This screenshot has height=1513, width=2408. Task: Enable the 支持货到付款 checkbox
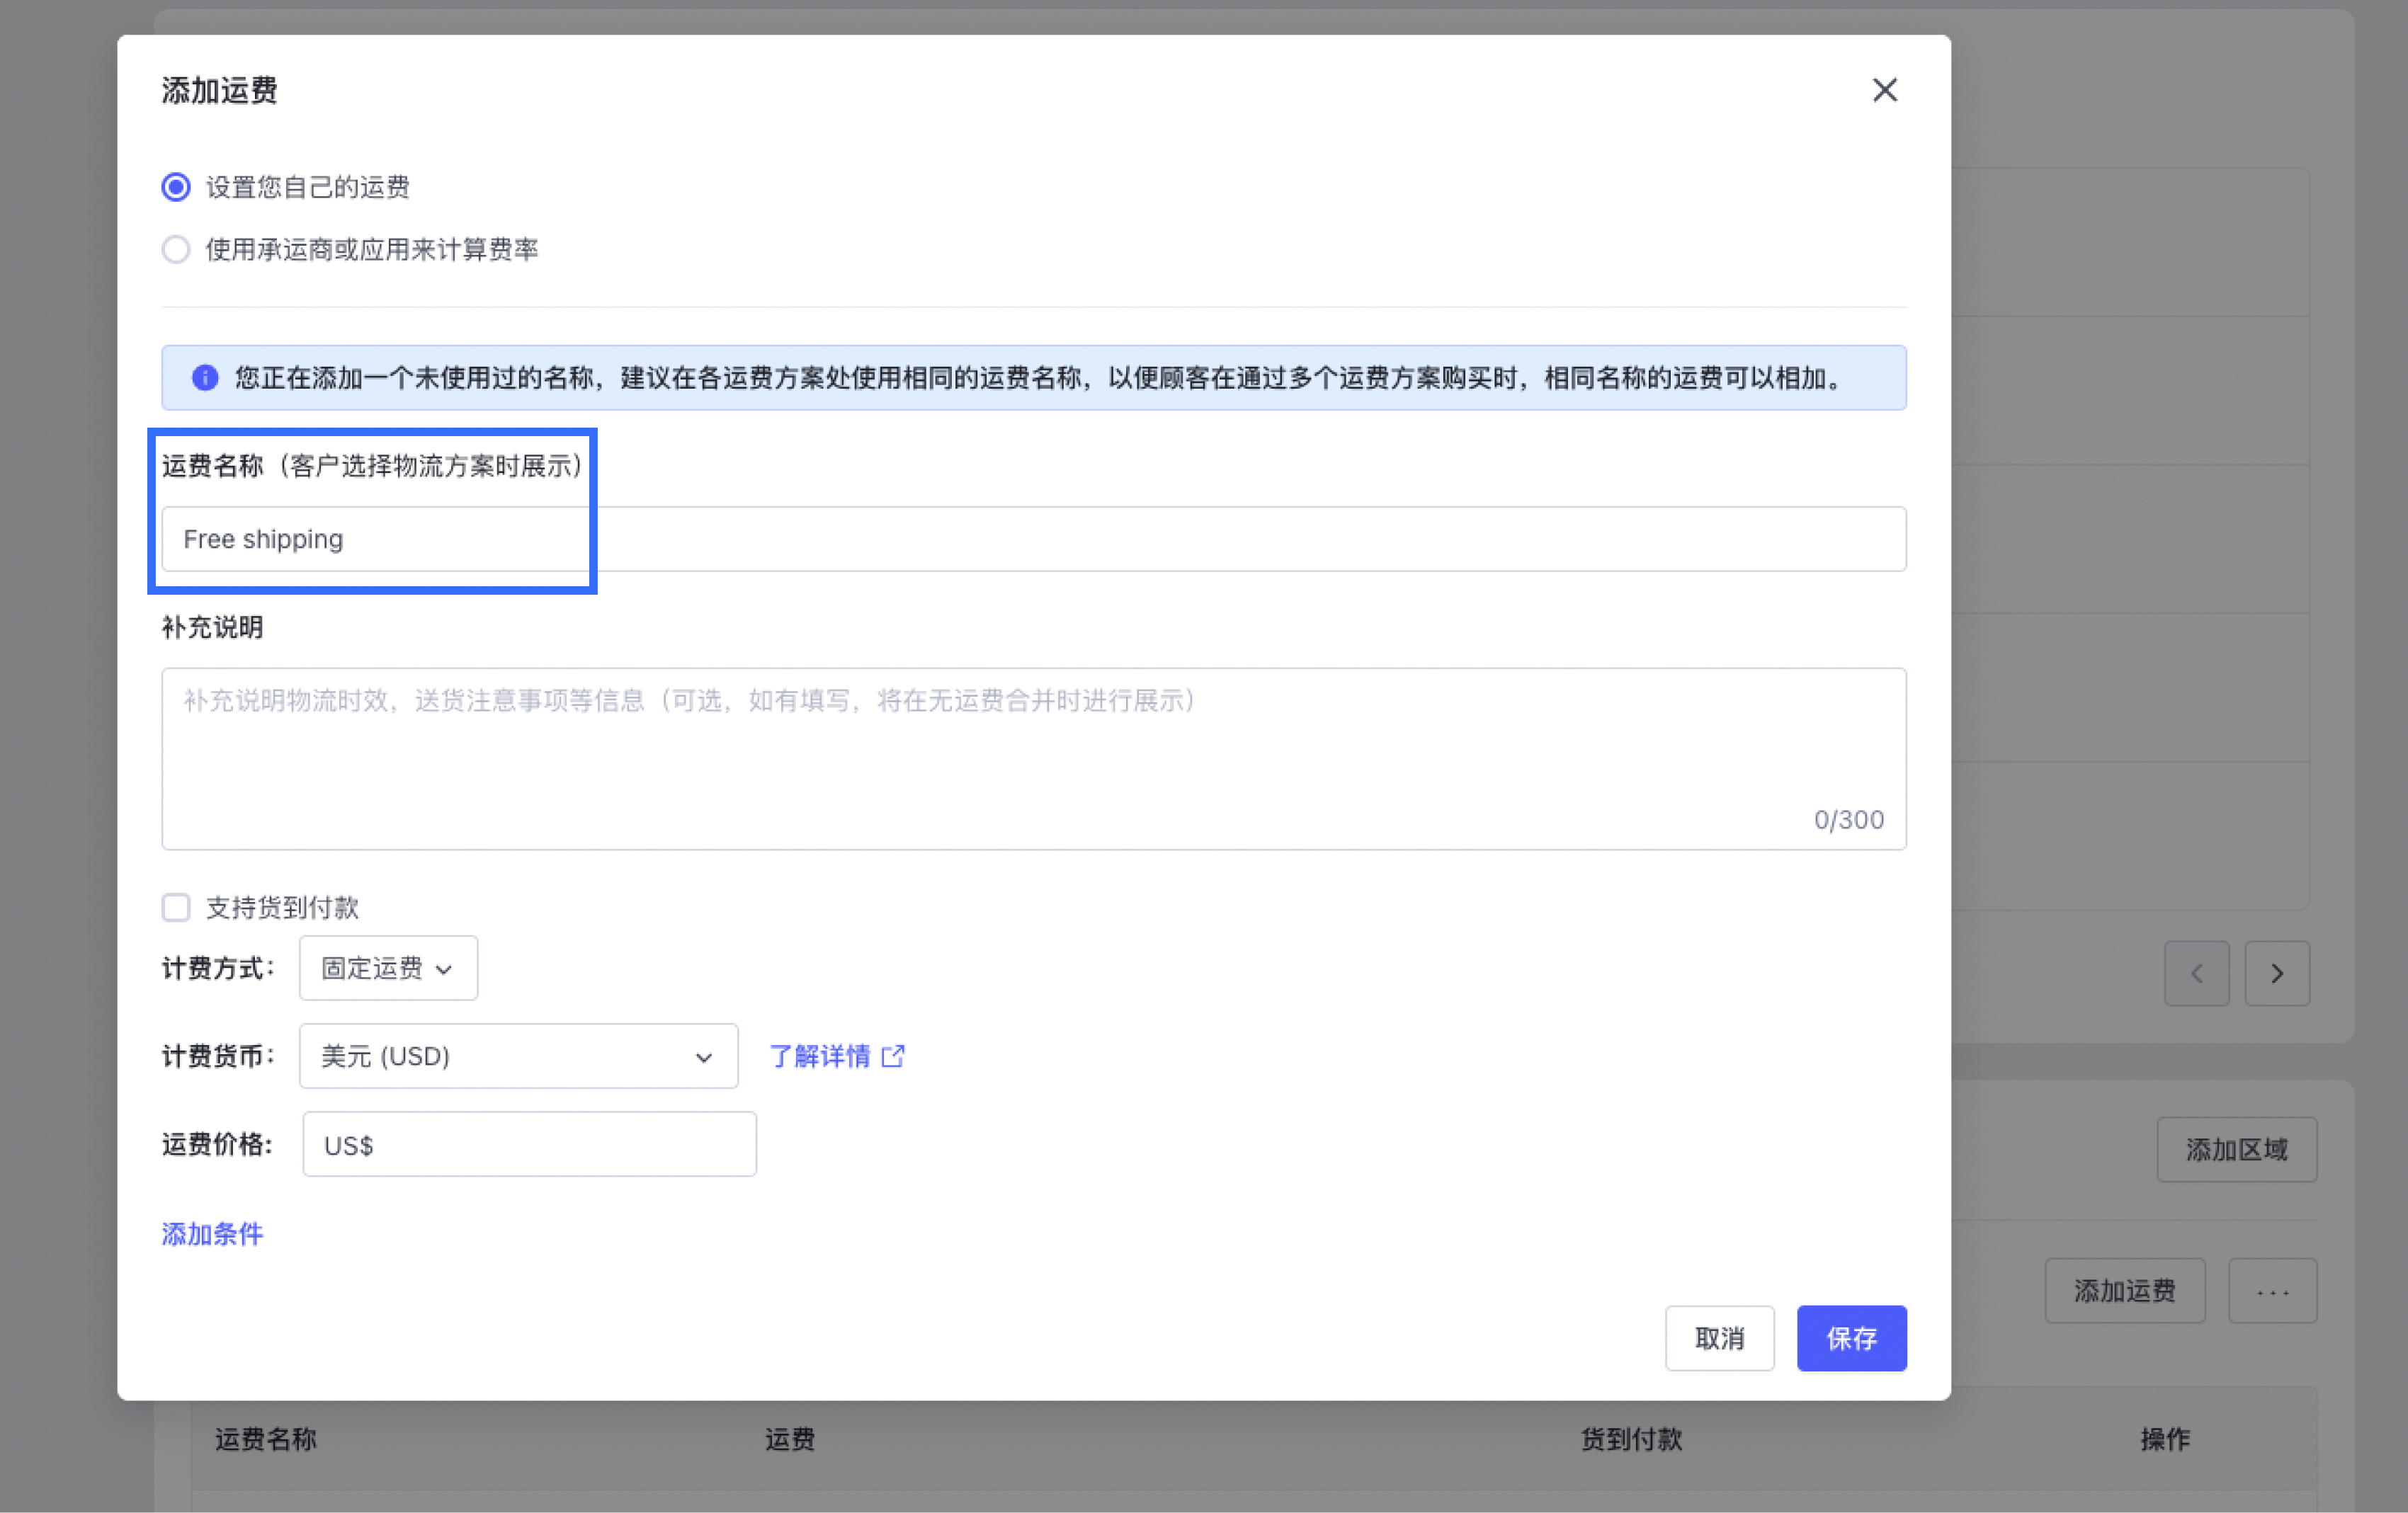pyautogui.click(x=176, y=907)
